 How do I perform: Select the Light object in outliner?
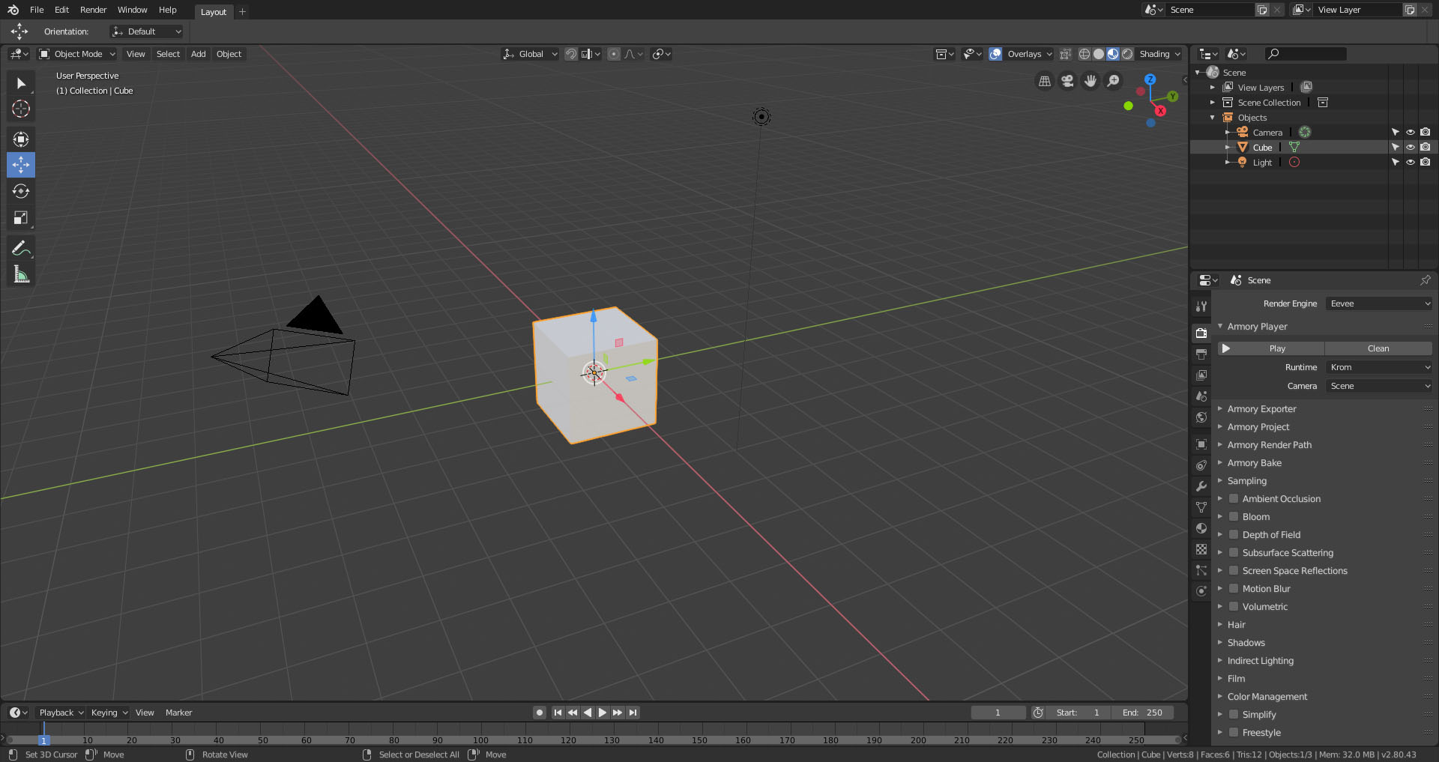tap(1262, 163)
